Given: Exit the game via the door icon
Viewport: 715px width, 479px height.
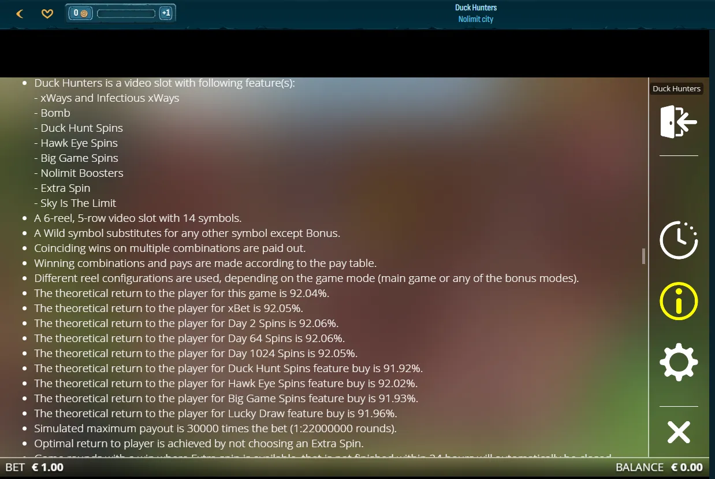Looking at the screenshot, I should point(679,121).
